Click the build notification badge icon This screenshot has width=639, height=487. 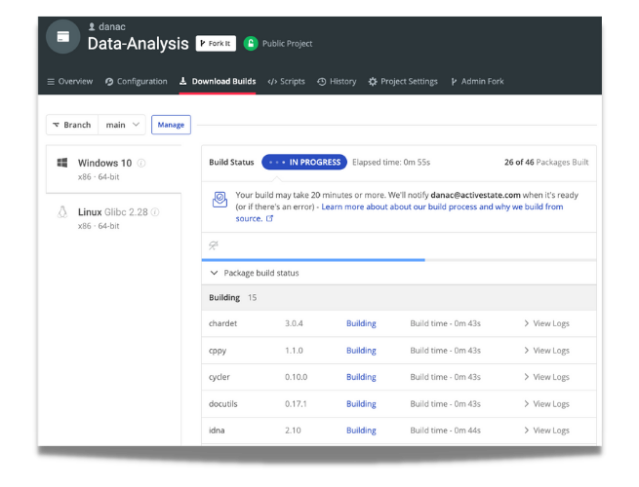[x=220, y=200]
